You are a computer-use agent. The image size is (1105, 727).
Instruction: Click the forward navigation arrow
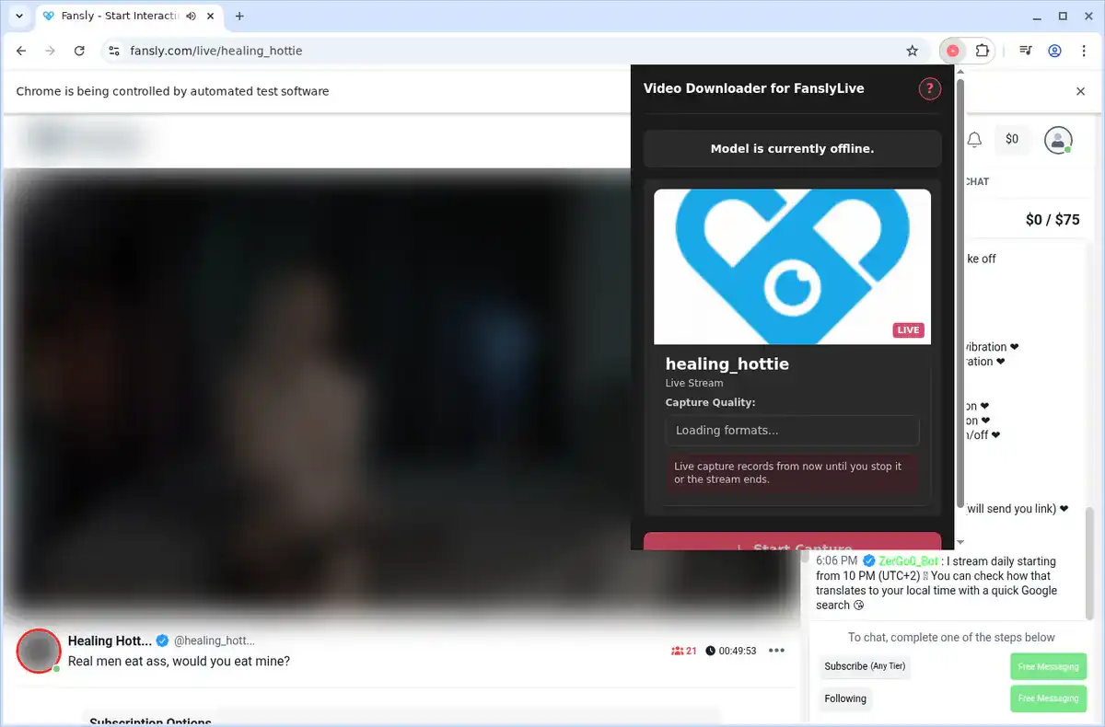coord(51,51)
